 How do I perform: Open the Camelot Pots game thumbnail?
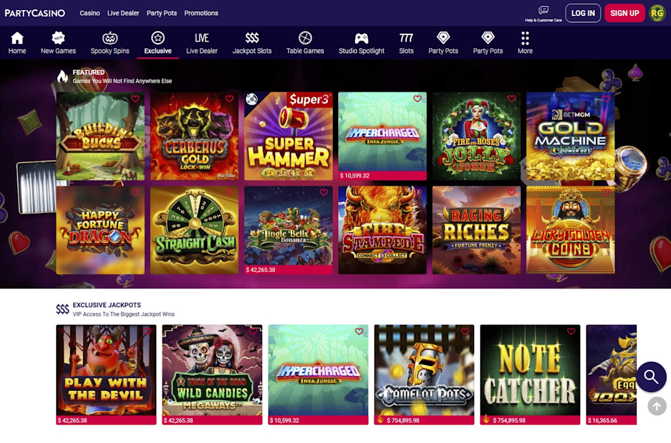424,375
